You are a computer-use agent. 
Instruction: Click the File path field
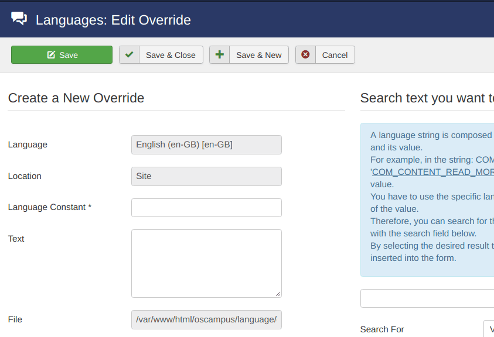[x=206, y=319]
